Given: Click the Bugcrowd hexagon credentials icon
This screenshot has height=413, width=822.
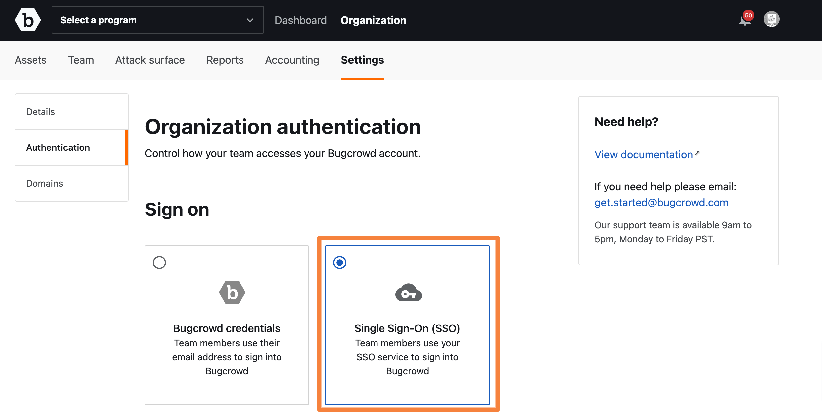Looking at the screenshot, I should pos(232,292).
